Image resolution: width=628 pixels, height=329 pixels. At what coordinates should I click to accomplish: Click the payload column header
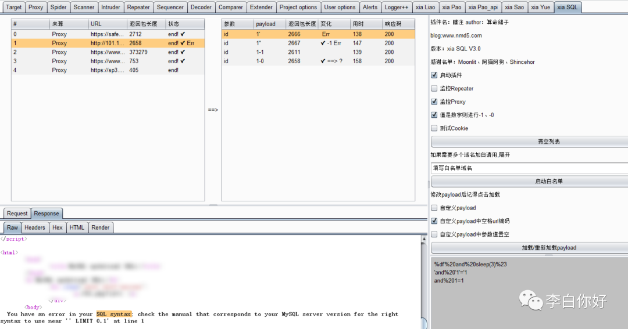270,24
